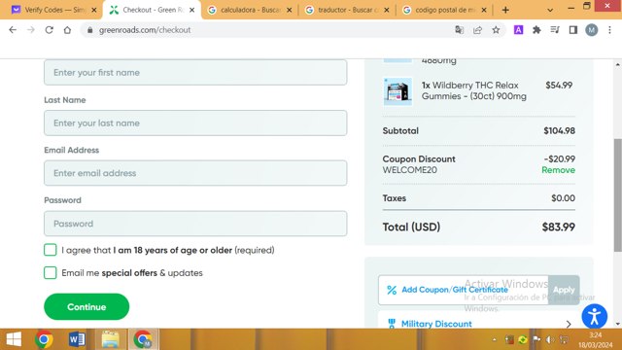This screenshot has width=622, height=350.
Task: Share this page via share icon
Action: [477, 30]
